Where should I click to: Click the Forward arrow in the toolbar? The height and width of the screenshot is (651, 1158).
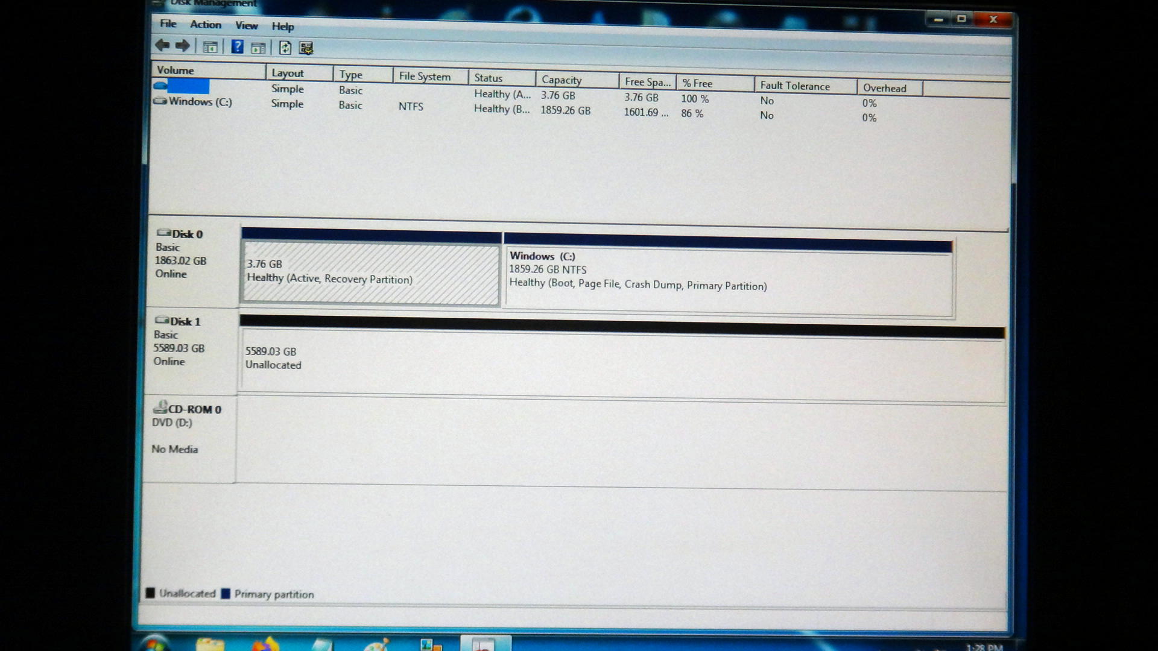click(183, 46)
